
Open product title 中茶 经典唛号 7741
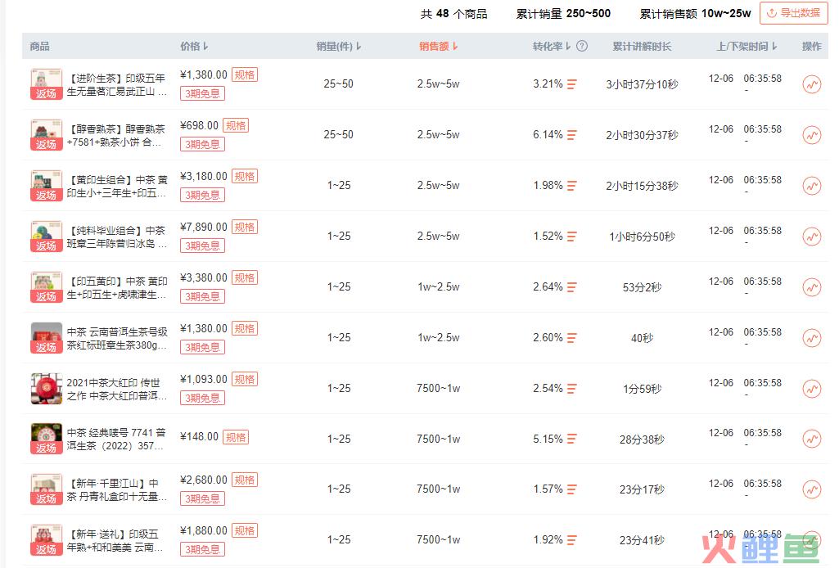point(117,440)
